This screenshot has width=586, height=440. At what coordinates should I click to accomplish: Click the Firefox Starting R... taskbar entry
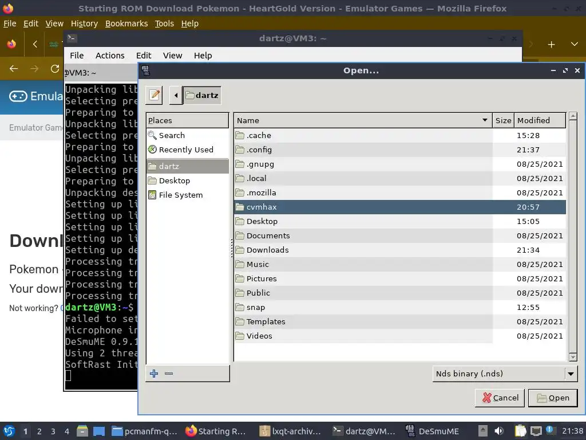(x=216, y=431)
